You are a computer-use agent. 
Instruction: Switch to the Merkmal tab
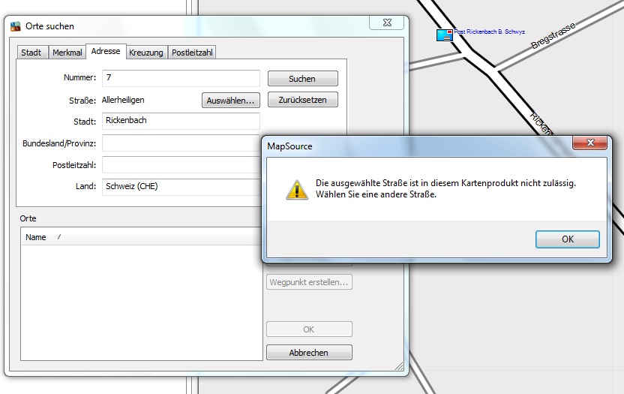(67, 53)
